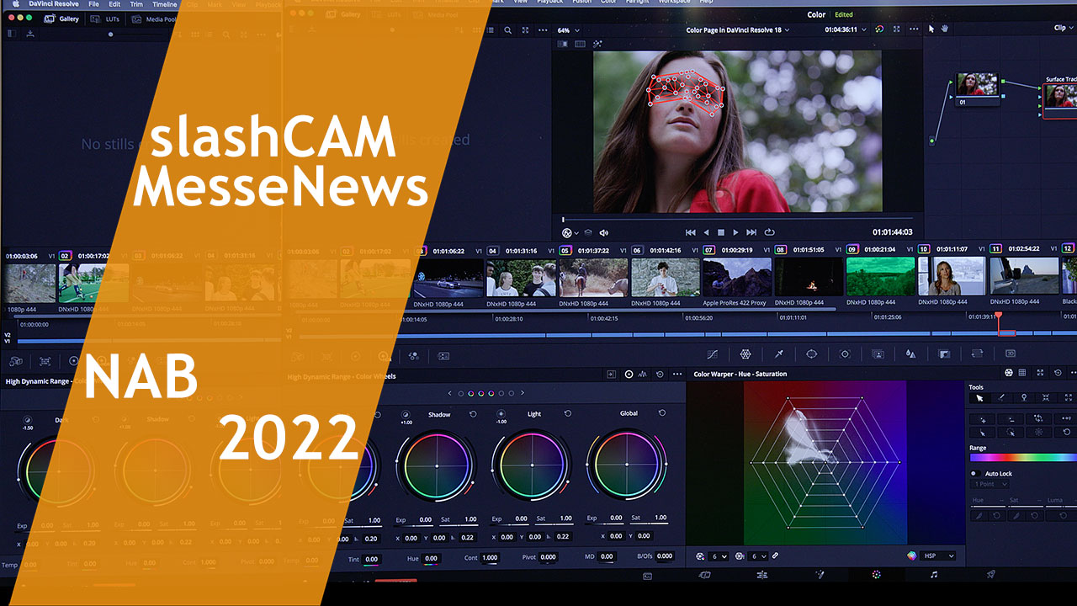The image size is (1077, 606).
Task: Reset the Light color wheel
Action: point(568,414)
